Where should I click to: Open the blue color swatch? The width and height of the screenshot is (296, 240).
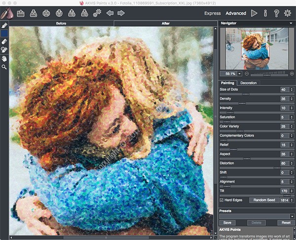coord(4,34)
